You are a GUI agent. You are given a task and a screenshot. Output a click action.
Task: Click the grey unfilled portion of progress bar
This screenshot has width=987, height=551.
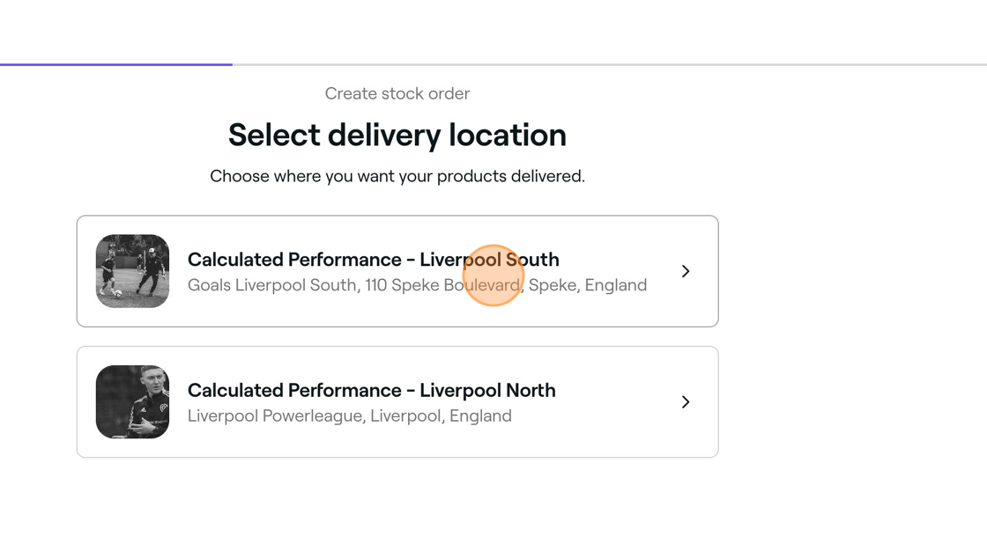coord(609,64)
